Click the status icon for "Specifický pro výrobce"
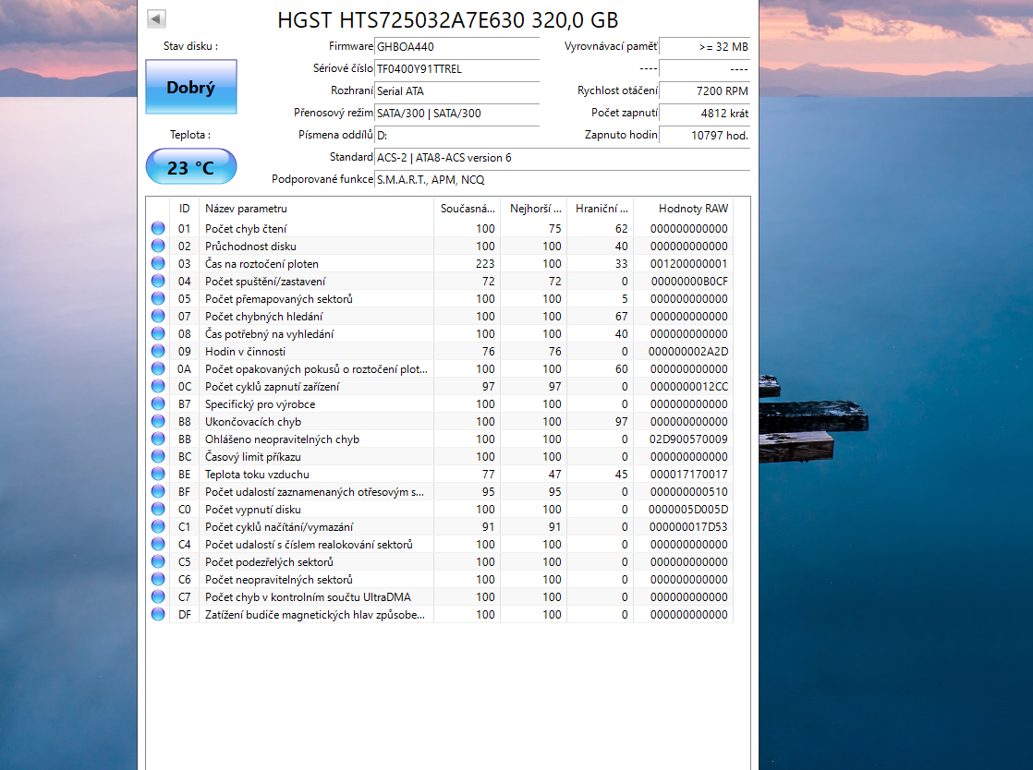The image size is (1033, 770). [157, 403]
